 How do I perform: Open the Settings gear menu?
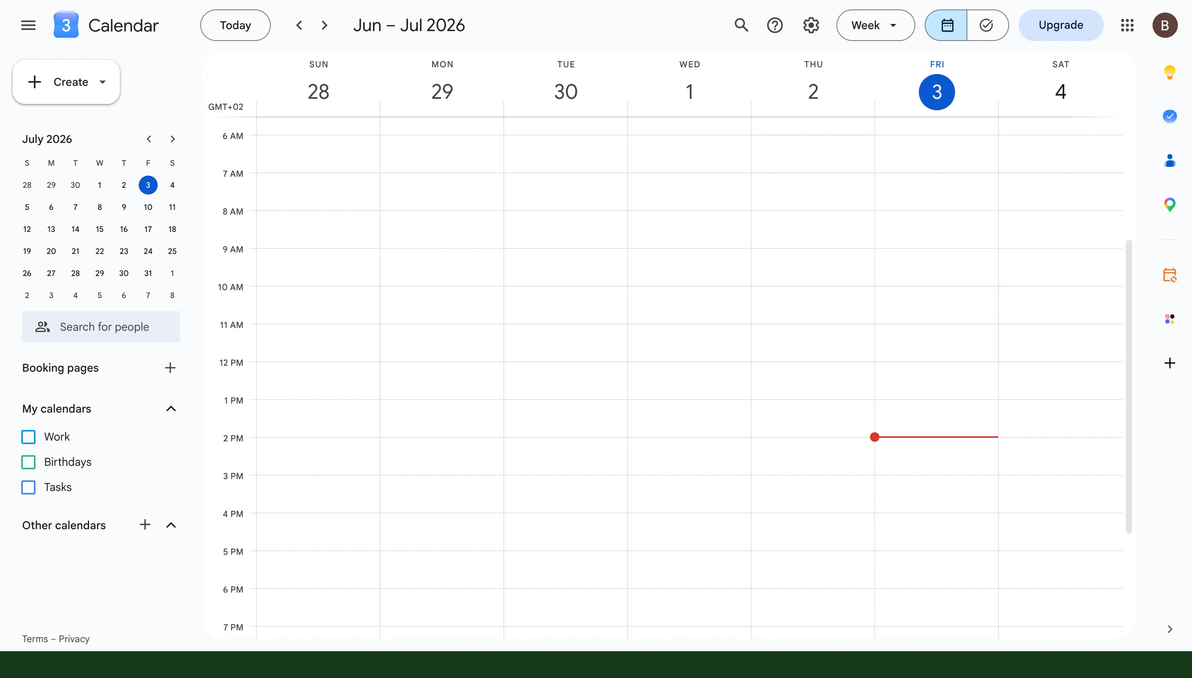click(x=811, y=25)
